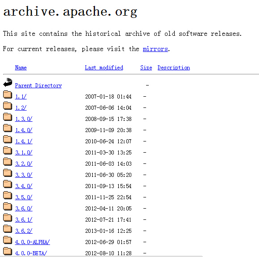
Task: Open the mirrors link
Action: point(155,49)
